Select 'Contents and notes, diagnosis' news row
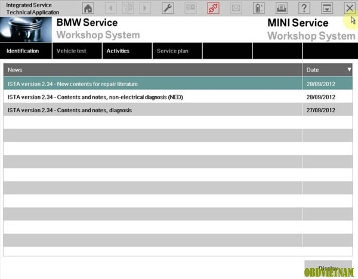This screenshot has height=279, width=358. [178, 110]
